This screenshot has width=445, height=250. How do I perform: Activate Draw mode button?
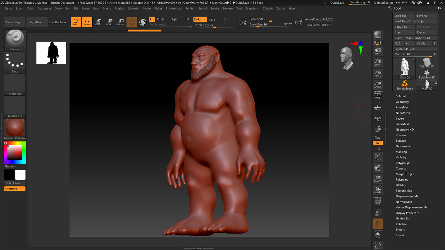[x=87, y=22]
